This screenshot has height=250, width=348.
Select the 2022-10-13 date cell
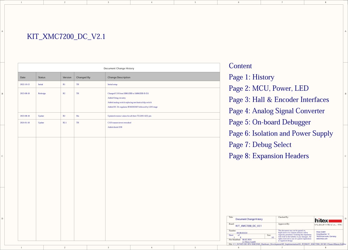pyautogui.click(x=25, y=84)
